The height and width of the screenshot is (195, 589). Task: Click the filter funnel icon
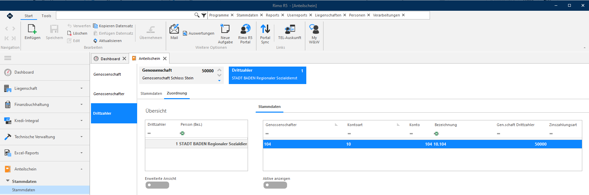tap(204, 15)
